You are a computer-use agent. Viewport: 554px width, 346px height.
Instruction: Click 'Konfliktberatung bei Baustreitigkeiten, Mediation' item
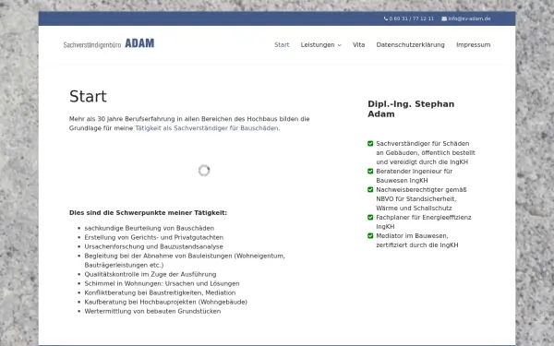click(x=160, y=292)
